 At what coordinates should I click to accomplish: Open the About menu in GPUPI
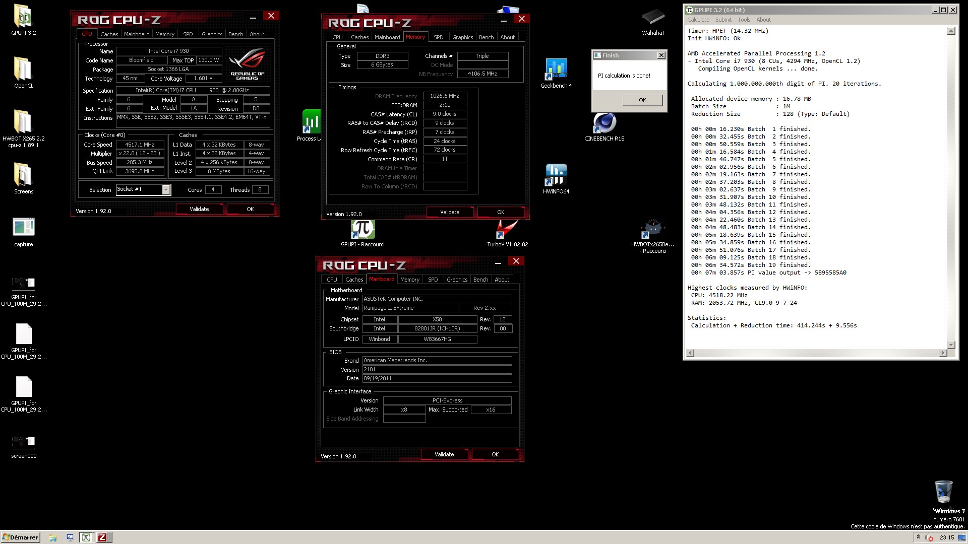click(x=764, y=20)
